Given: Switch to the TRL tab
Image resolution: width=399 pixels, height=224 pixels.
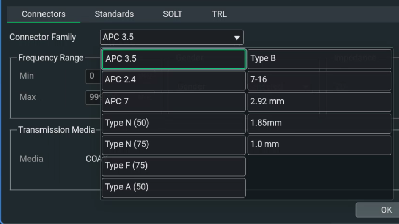Looking at the screenshot, I should 219,14.
